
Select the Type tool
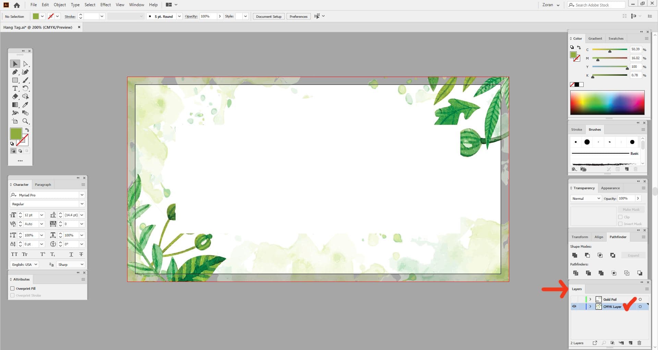15,88
